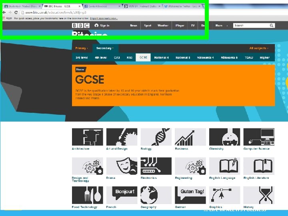
Task: Open the Chrome Apps shortcut
Action: click(x=7, y=18)
